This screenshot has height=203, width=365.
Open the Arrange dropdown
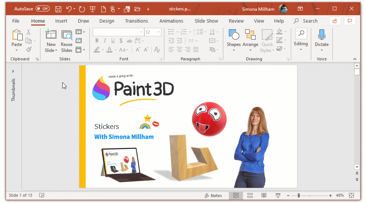click(250, 50)
